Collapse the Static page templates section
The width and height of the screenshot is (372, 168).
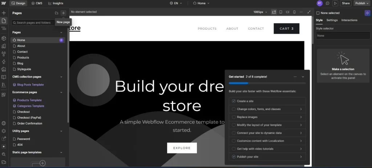pyautogui.click(x=61, y=152)
